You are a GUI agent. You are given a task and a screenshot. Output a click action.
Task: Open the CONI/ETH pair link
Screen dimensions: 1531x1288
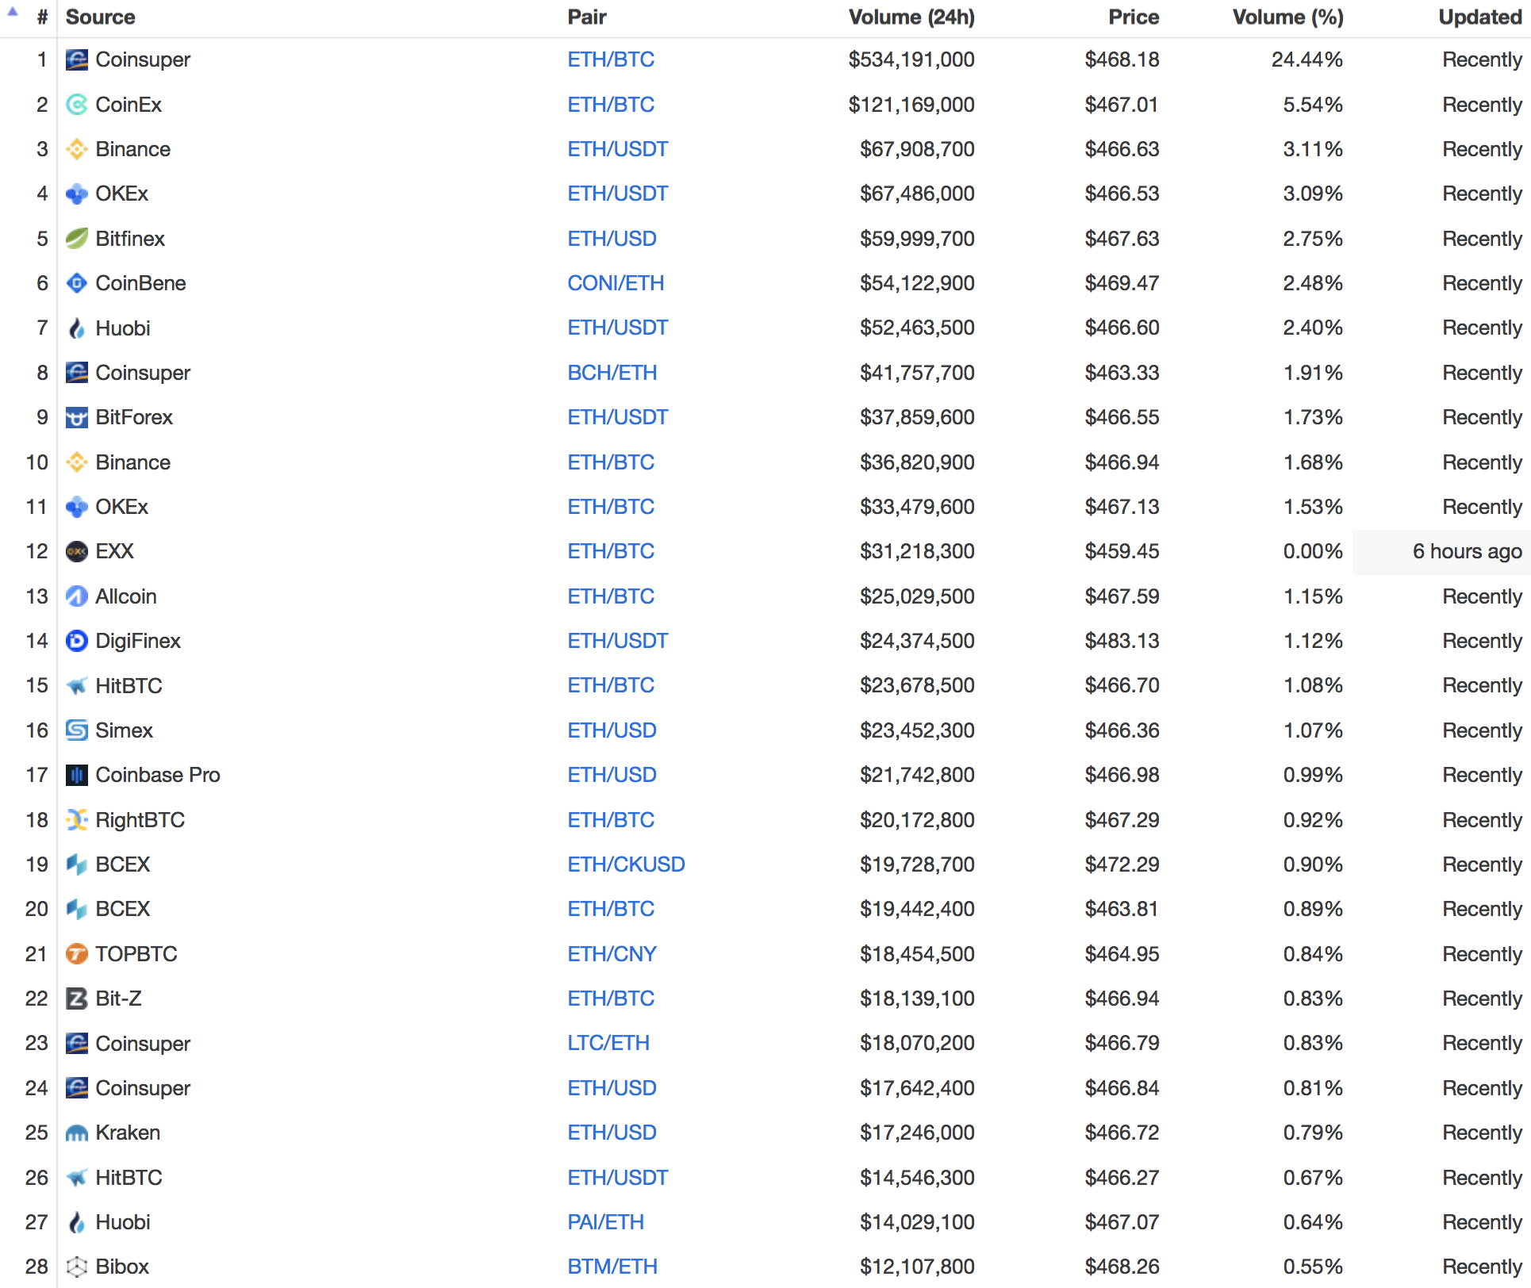click(x=615, y=283)
